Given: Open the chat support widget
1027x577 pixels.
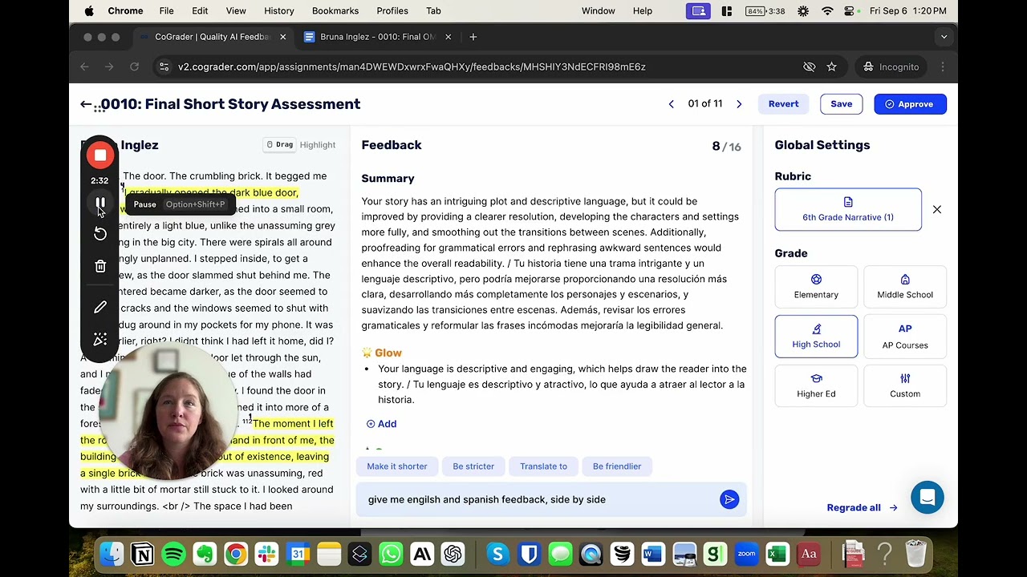Looking at the screenshot, I should [927, 498].
